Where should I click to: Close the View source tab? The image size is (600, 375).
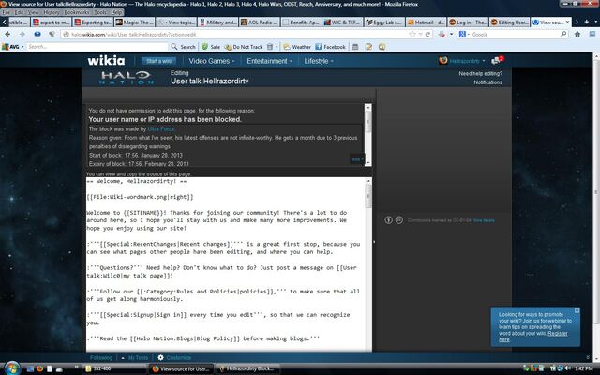[567, 22]
